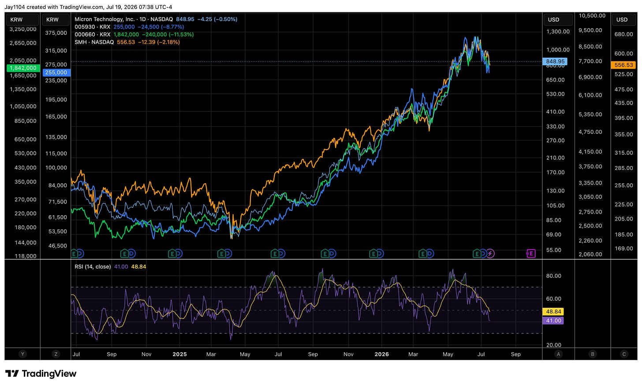Click the earnings E icon between Sep and Nov 2025
642x387 pixels.
click(325, 254)
